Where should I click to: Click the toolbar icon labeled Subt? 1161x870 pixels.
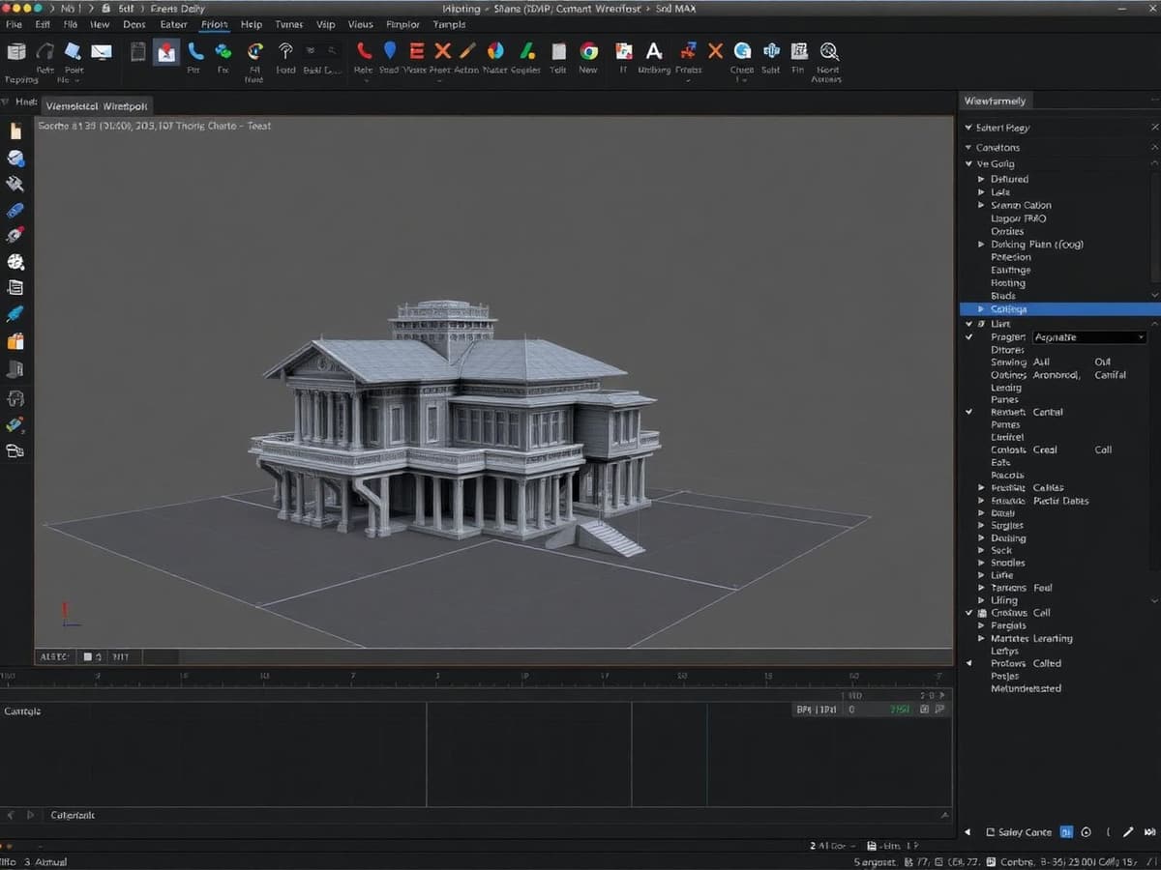coord(771,51)
